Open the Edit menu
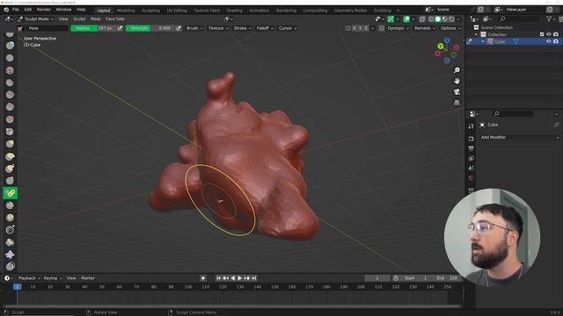Viewport: 563px width, 316px height. 28,10
